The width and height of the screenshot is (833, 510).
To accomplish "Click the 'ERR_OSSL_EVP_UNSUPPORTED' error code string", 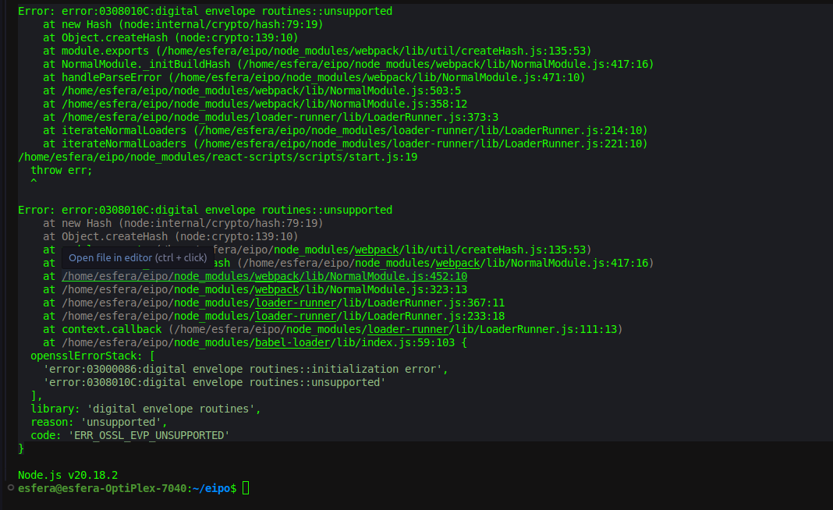I will pos(149,435).
